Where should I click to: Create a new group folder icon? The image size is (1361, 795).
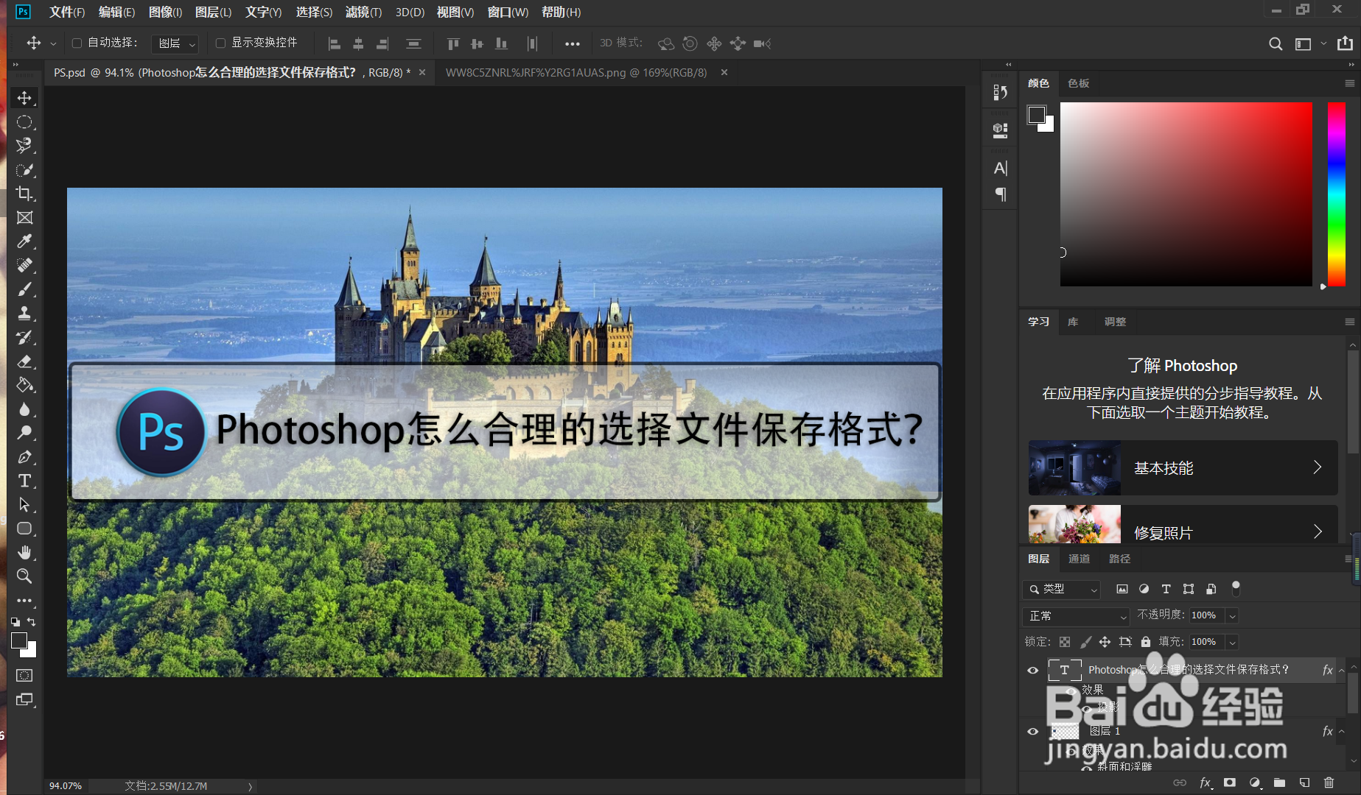coord(1279,782)
